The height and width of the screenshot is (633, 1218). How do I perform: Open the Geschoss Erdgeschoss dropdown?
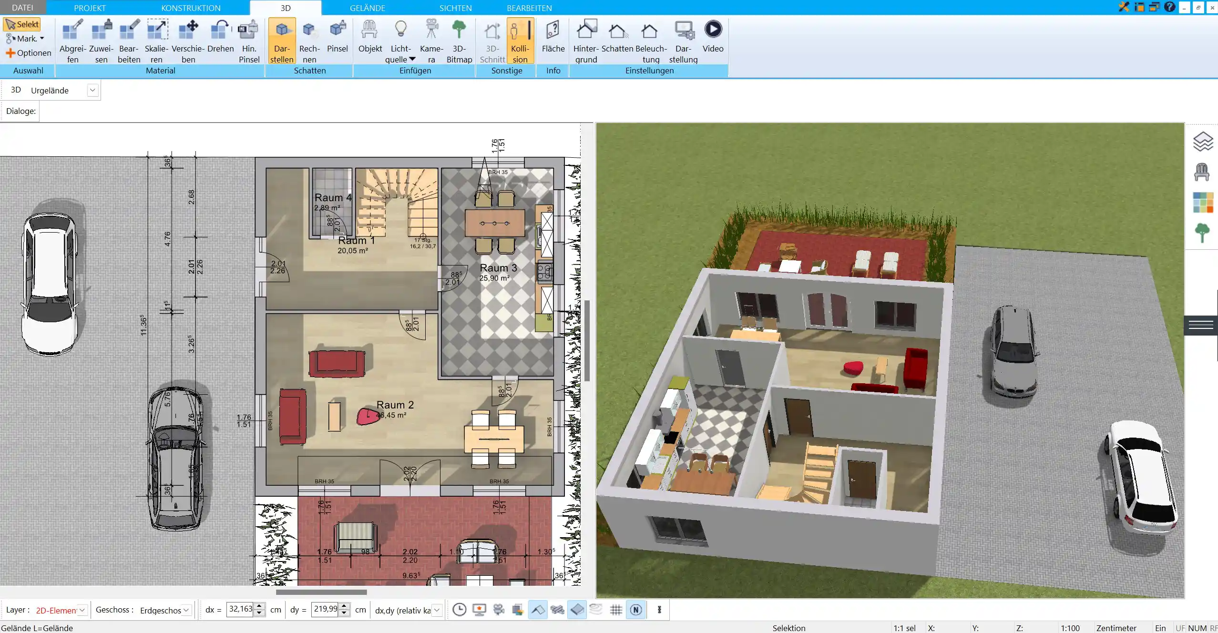pos(186,610)
